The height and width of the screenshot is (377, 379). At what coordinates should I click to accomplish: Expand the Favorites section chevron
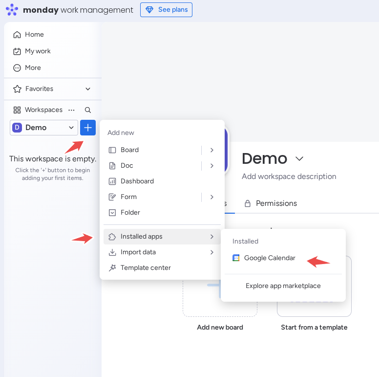click(88, 89)
